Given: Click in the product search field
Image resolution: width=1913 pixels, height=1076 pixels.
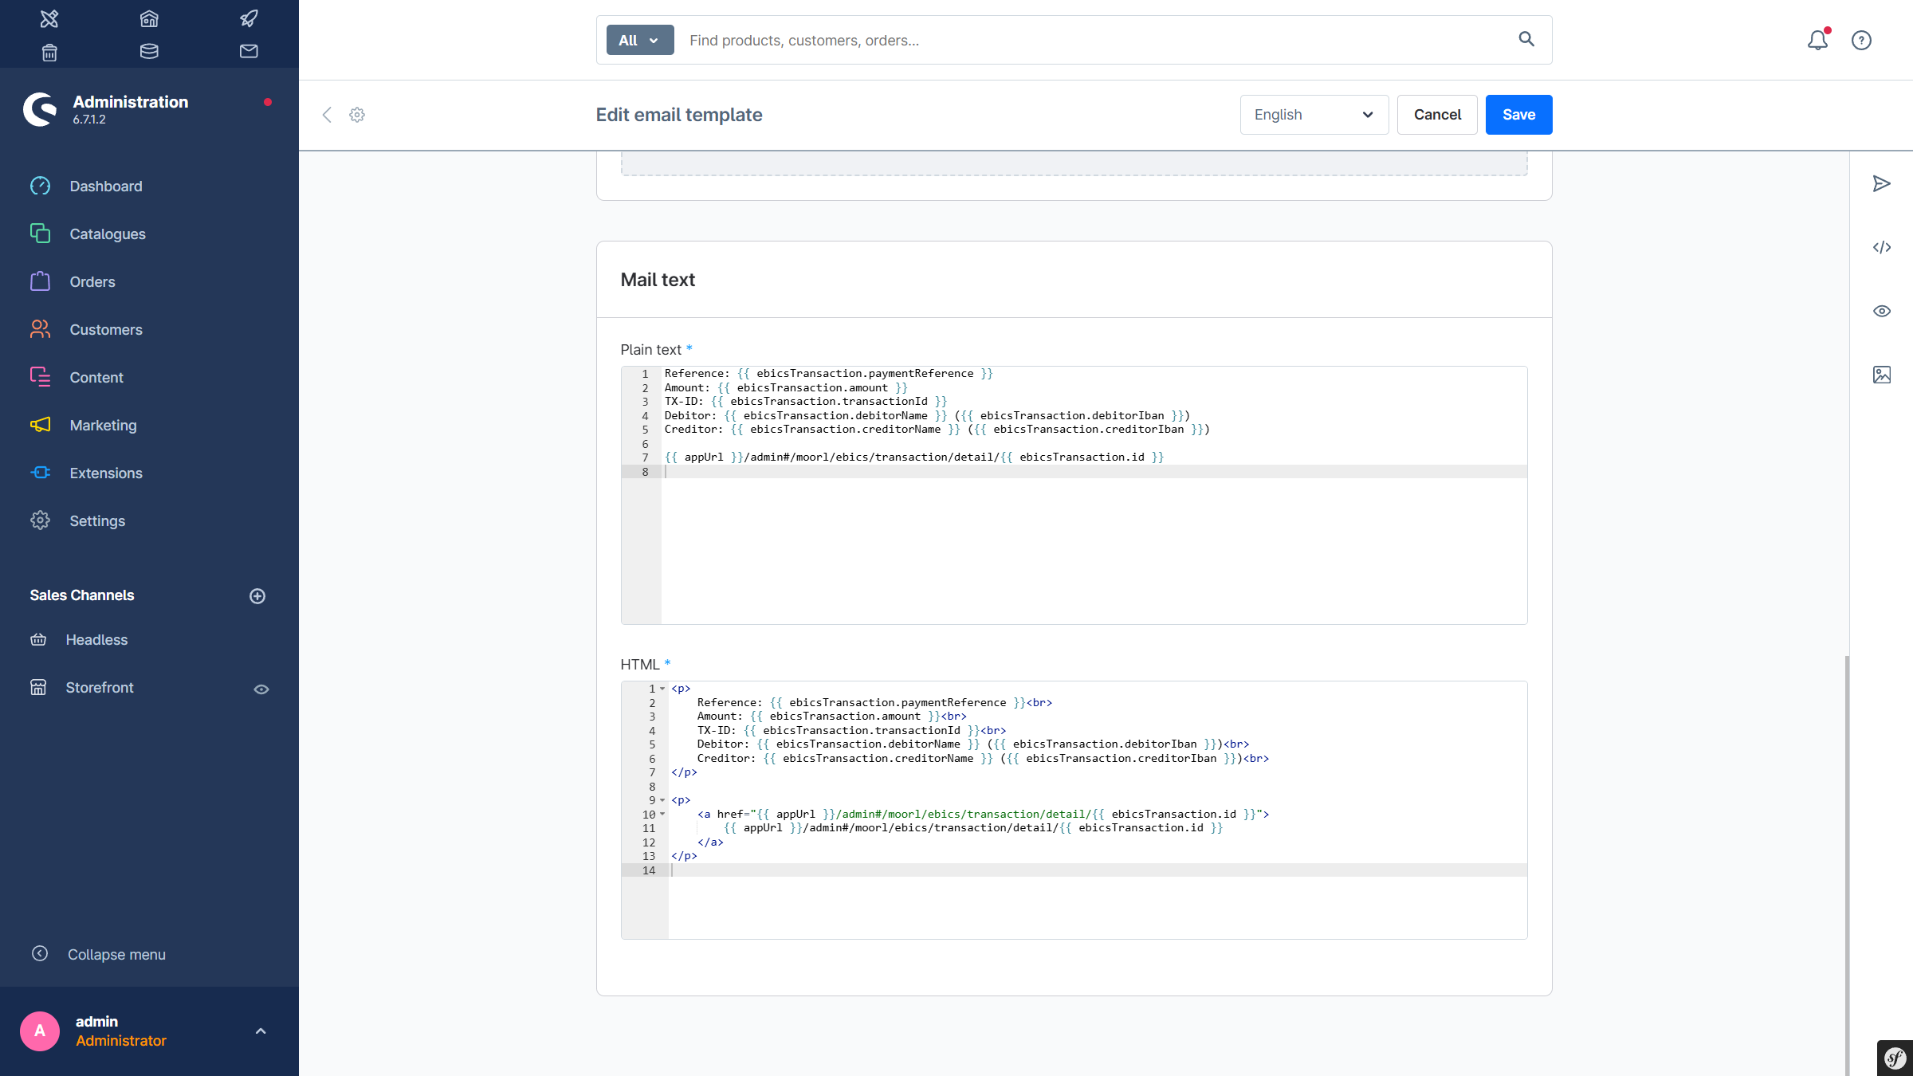Looking at the screenshot, I should tap(1092, 40).
